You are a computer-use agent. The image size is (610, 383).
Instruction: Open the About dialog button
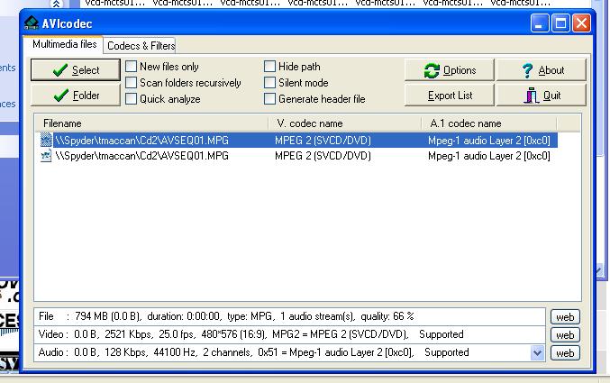click(542, 70)
